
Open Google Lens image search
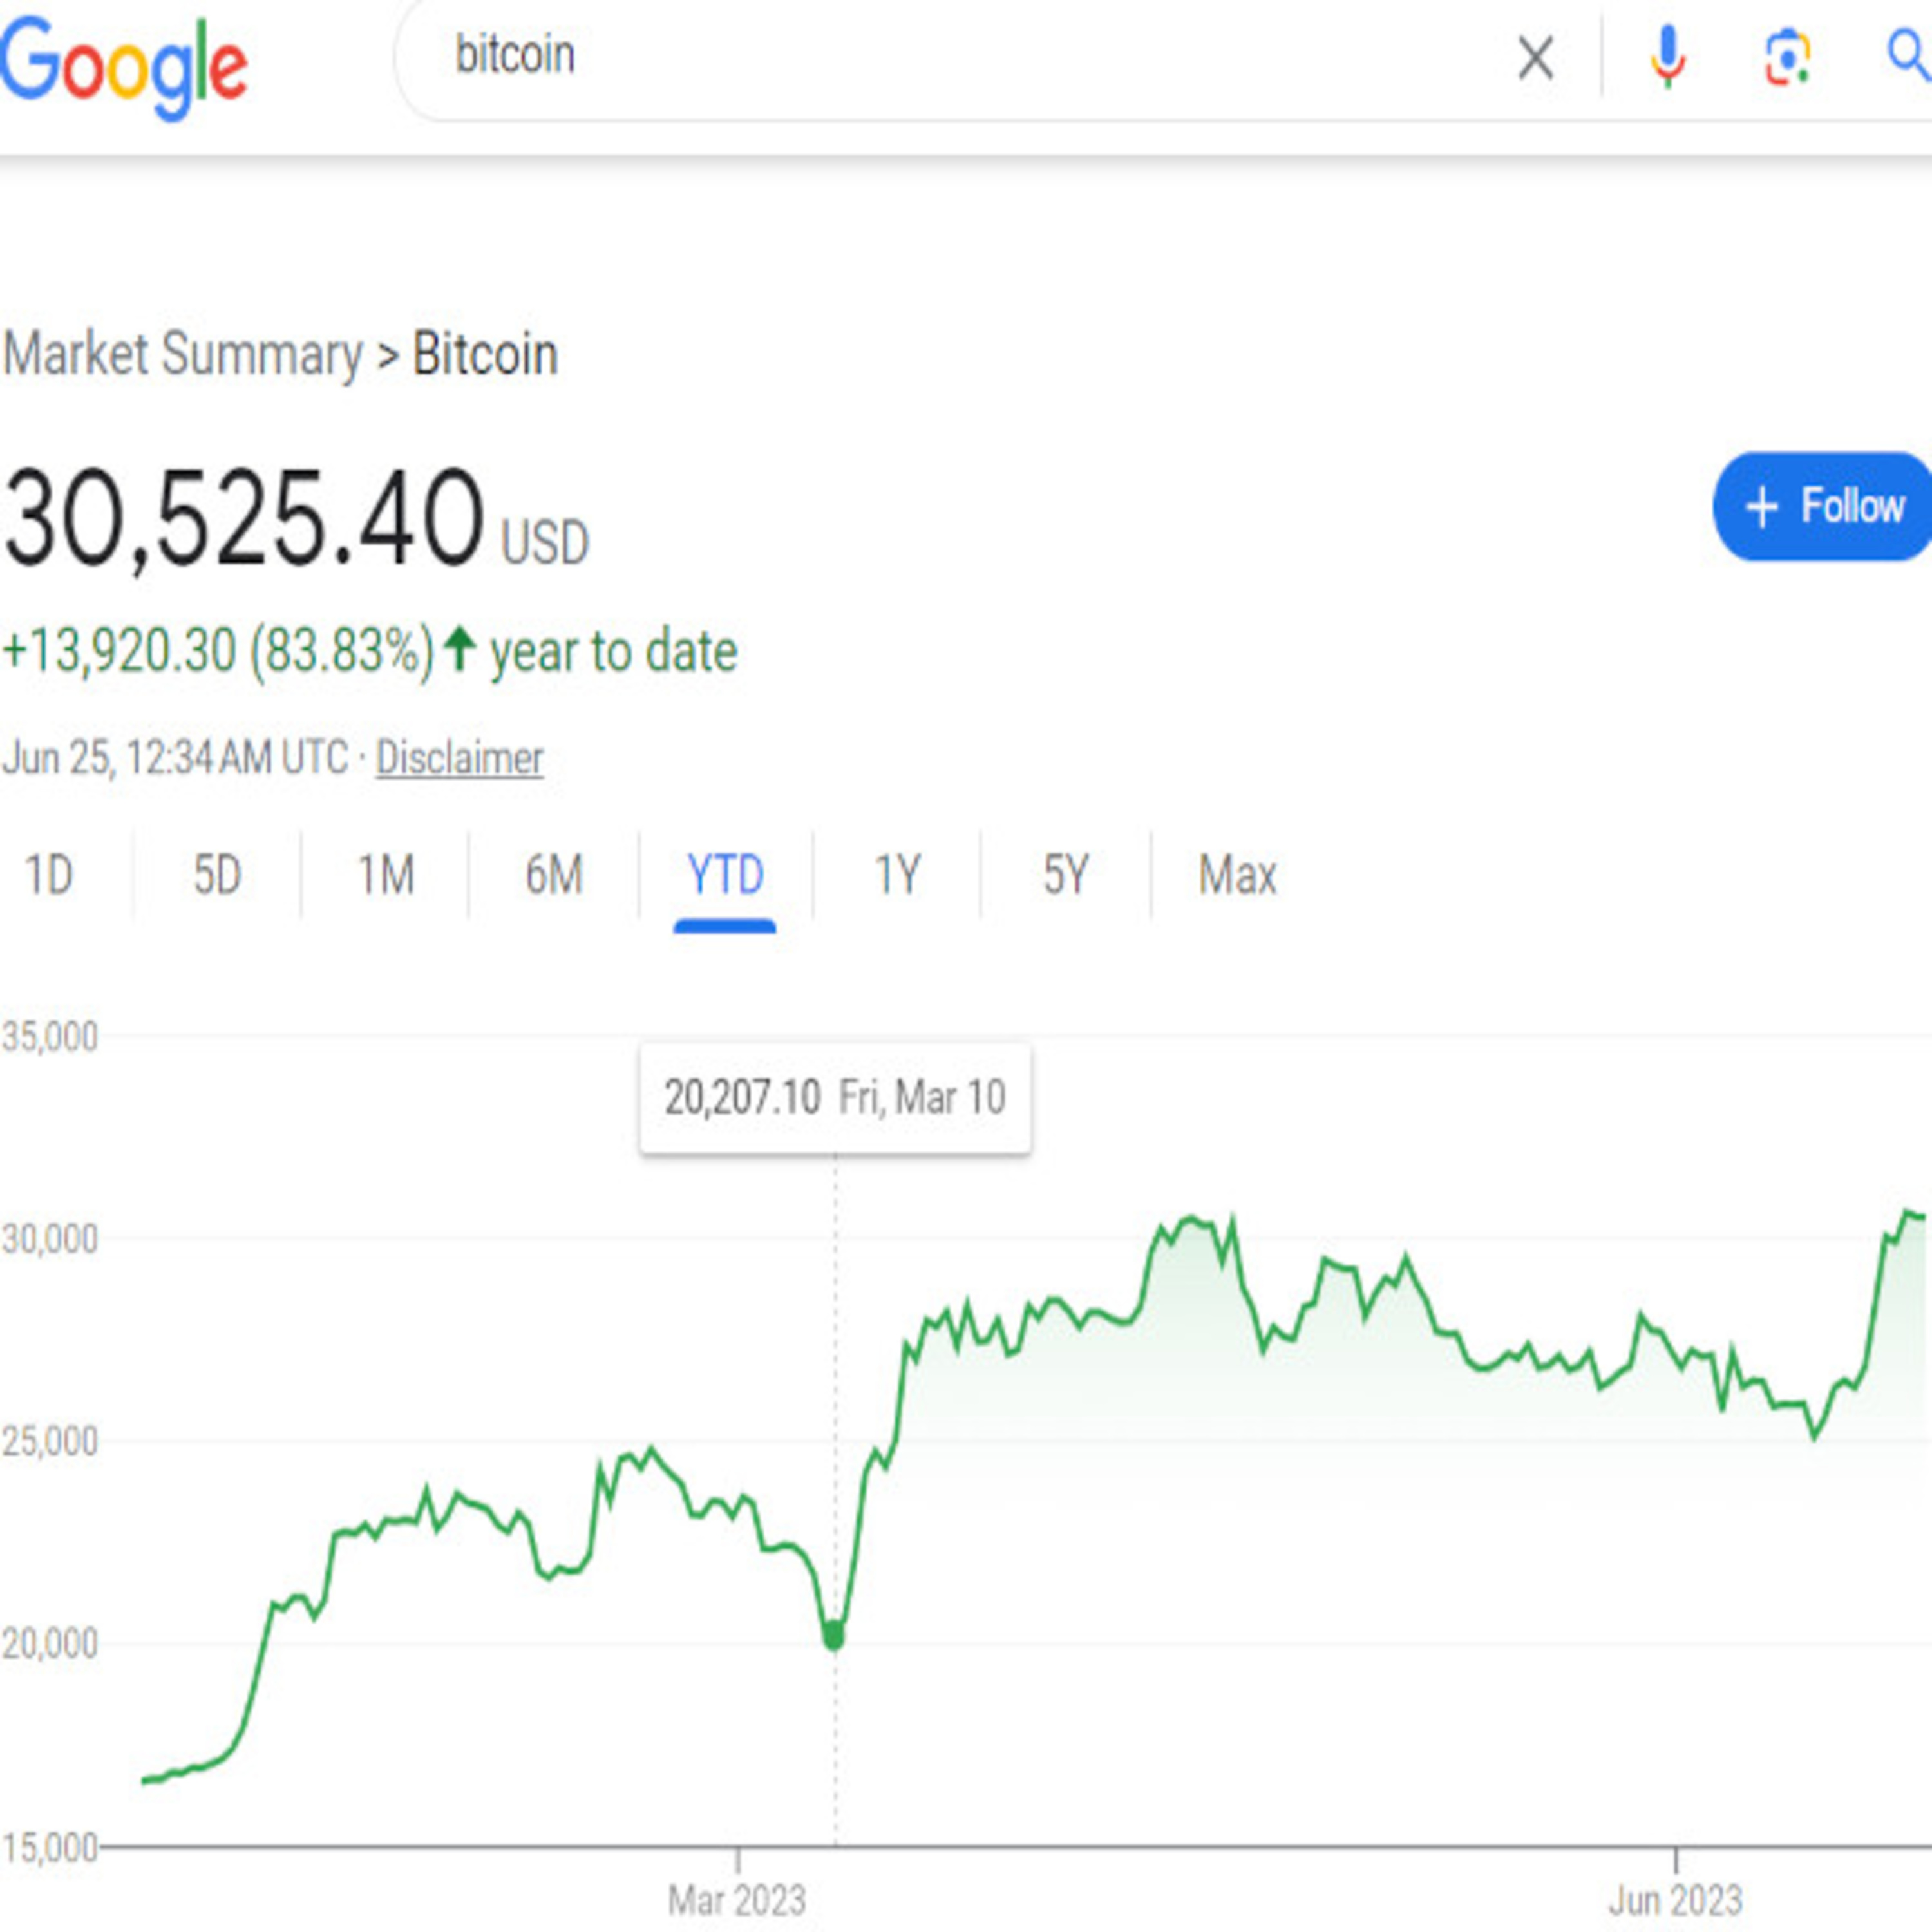click(x=1787, y=57)
